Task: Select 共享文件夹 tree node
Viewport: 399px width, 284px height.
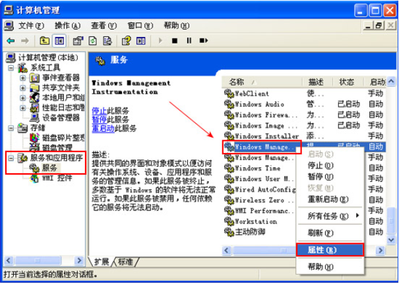Action: click(x=61, y=88)
